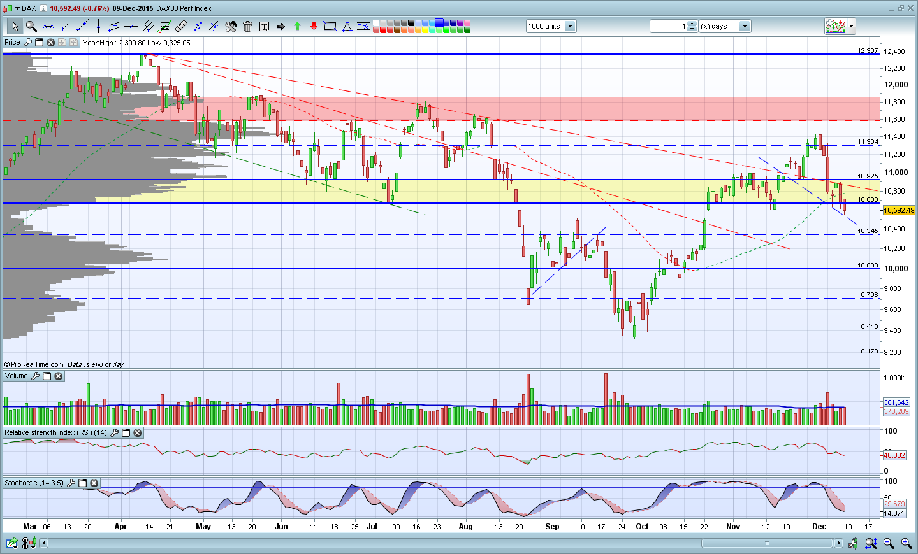The height and width of the screenshot is (554, 918).
Task: Close the Volume panel
Action: click(x=59, y=376)
